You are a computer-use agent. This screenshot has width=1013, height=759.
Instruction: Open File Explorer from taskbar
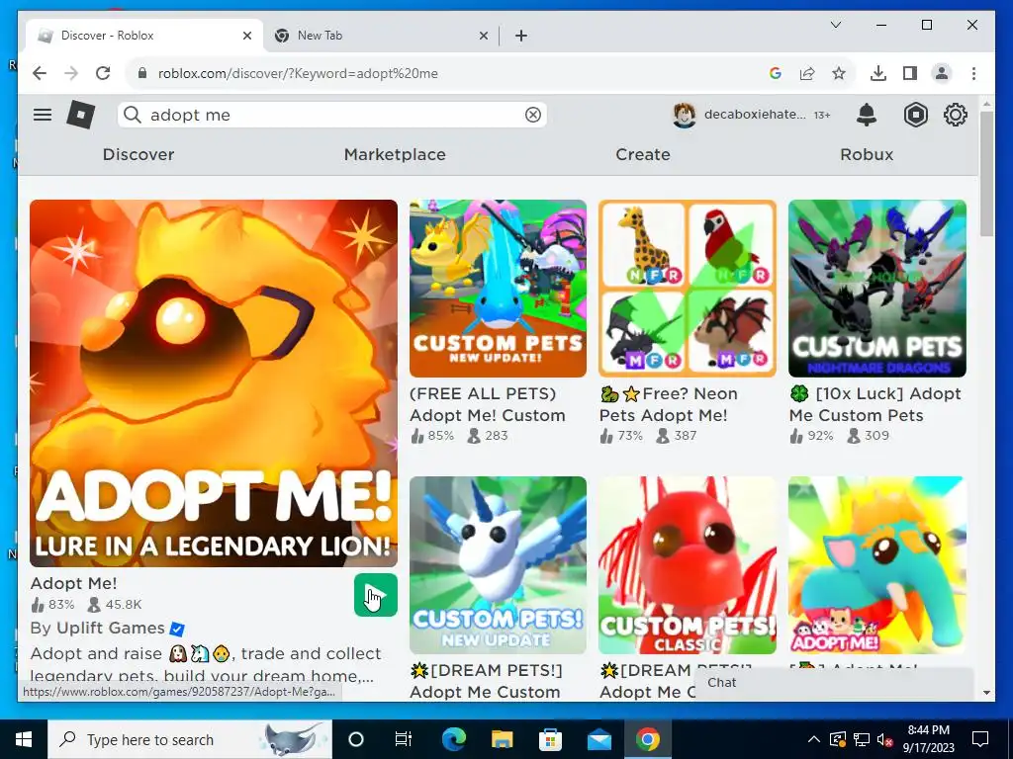pos(502,739)
